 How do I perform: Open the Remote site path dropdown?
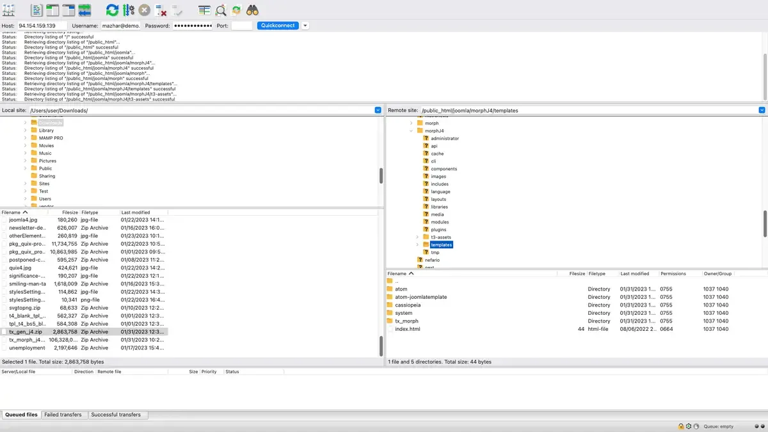click(x=762, y=110)
